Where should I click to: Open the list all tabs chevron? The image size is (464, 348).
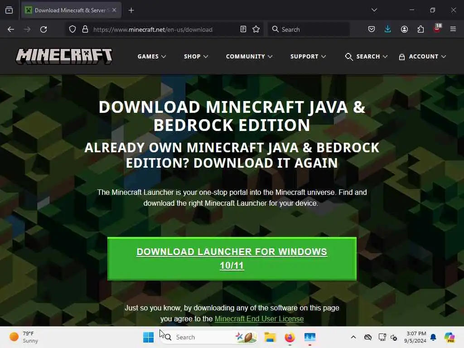point(374,10)
